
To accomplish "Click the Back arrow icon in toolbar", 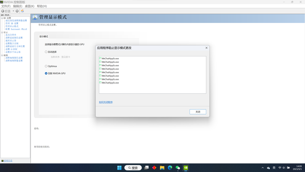I will coord(3,11).
